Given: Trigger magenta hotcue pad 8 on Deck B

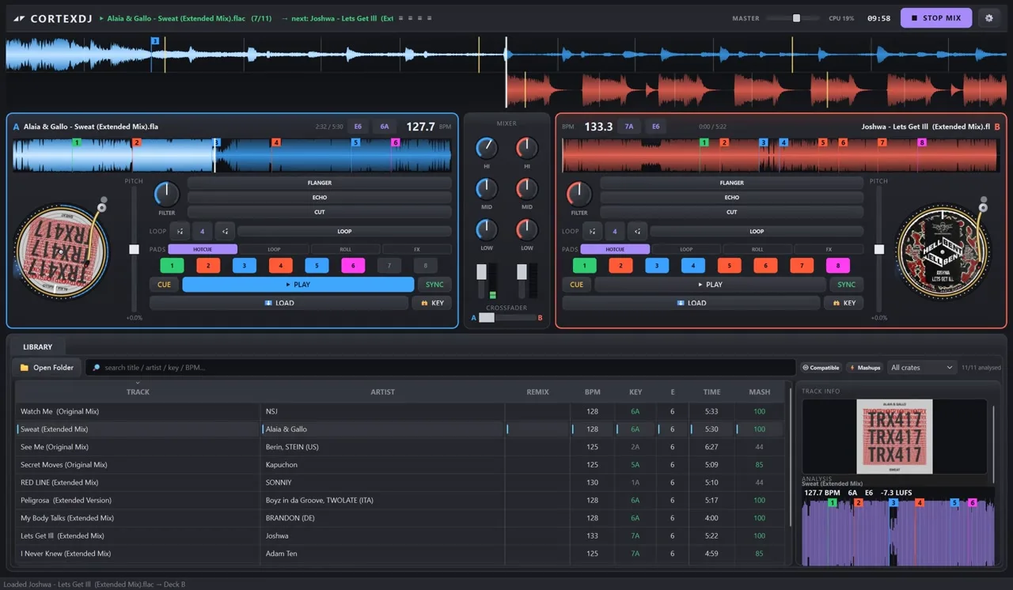Looking at the screenshot, I should click(x=837, y=266).
